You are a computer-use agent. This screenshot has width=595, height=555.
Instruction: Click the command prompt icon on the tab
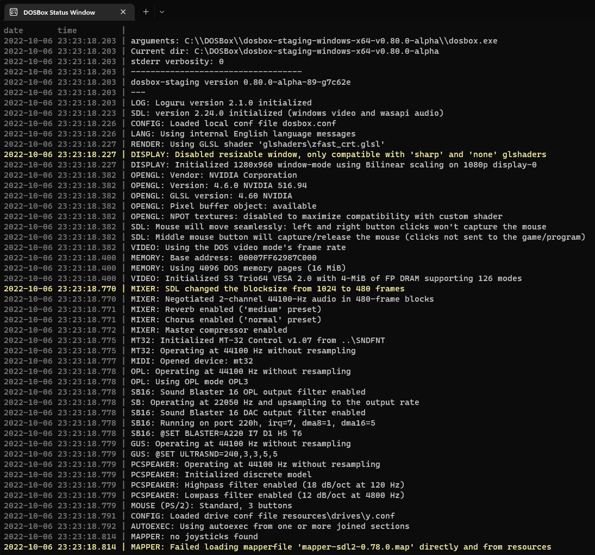coord(14,11)
